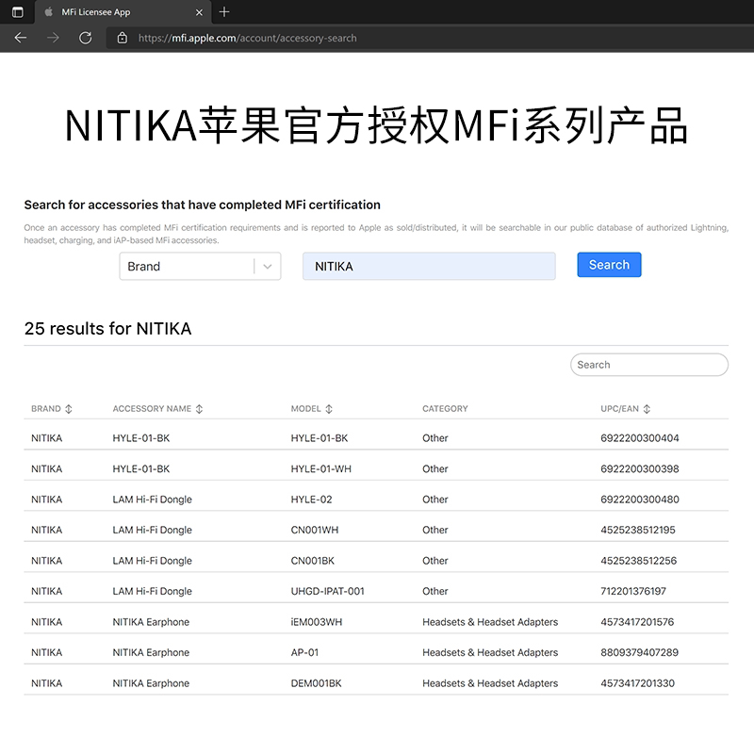Click UPC value 4573417201576
The width and height of the screenshot is (754, 754).
637,622
